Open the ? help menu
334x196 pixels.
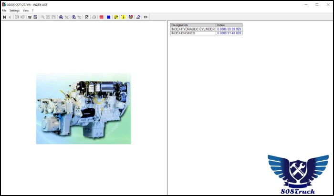[x=33, y=10]
